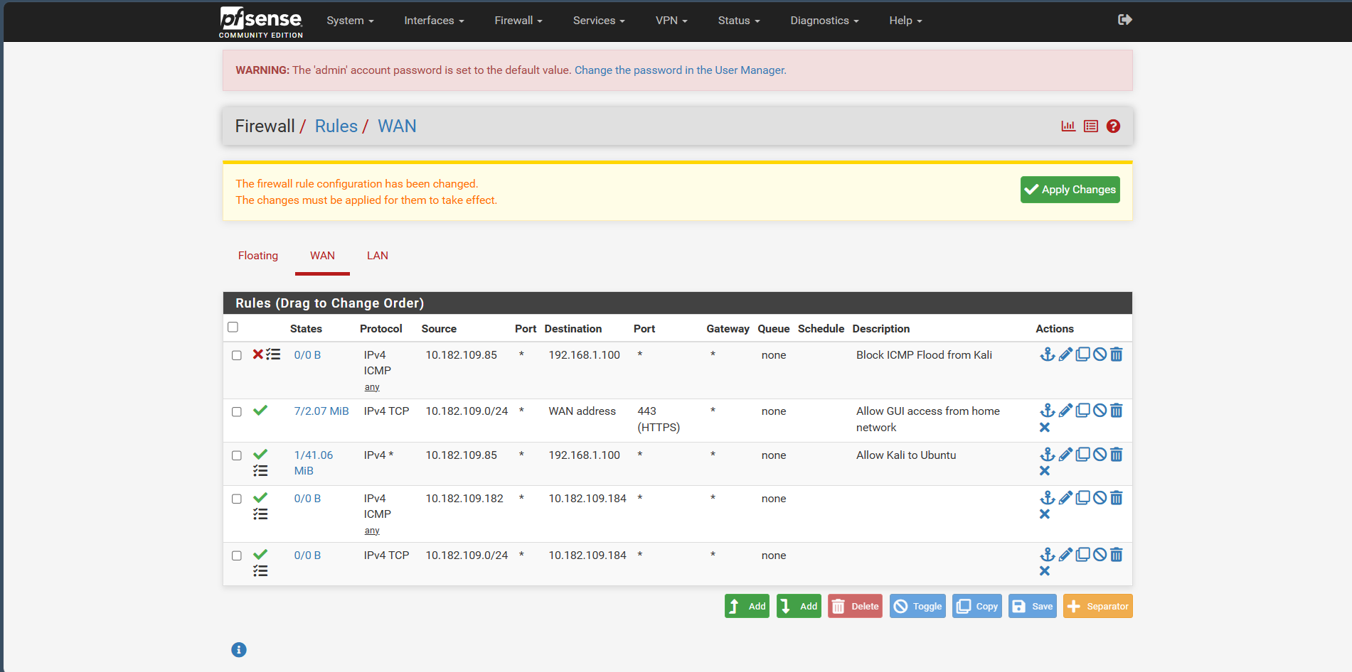Screen dimensions: 1352x672
Task: Click 'any' ICMP subtype under Block ICMP Flood rule
Action: tap(372, 387)
